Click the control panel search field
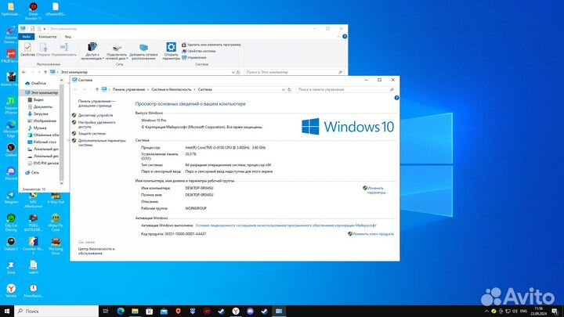564x317 pixels. (345, 89)
